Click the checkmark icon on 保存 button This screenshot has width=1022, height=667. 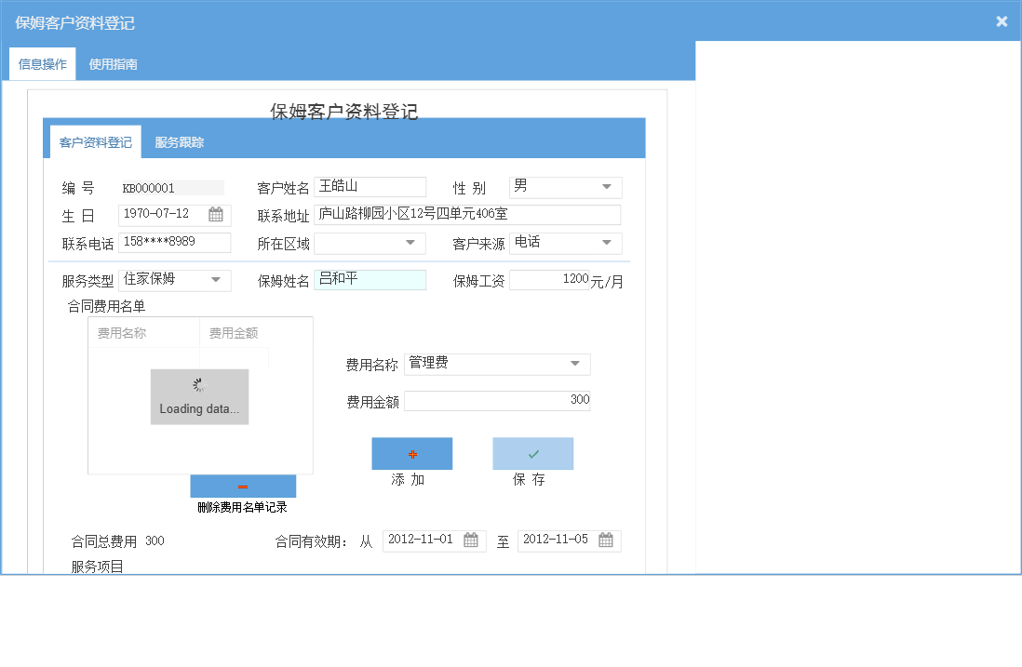pos(532,453)
